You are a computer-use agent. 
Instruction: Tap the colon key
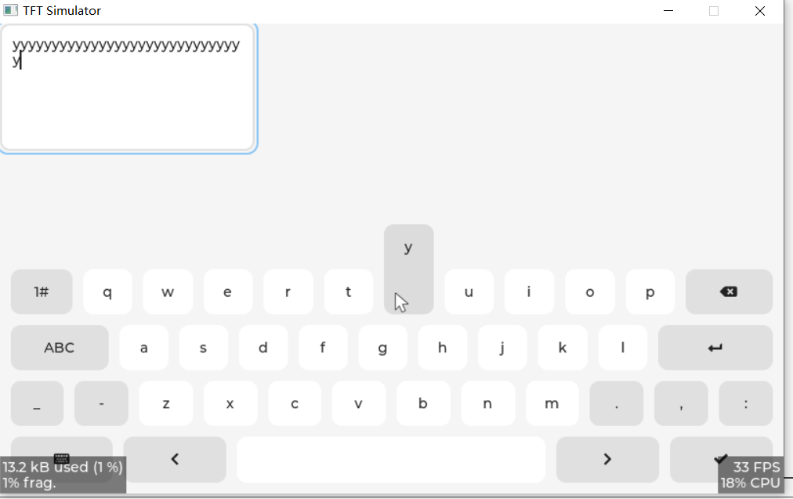(745, 403)
